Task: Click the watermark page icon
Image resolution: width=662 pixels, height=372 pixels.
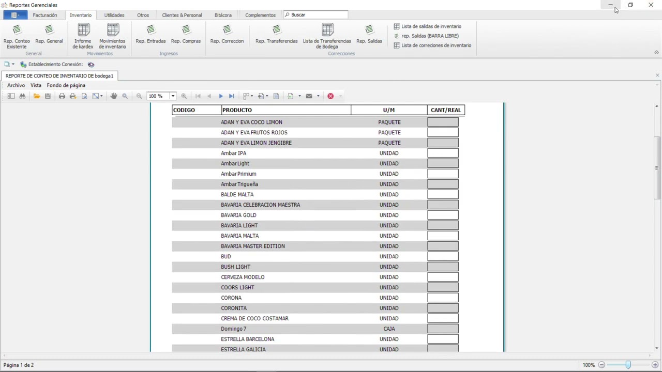Action: point(276,96)
